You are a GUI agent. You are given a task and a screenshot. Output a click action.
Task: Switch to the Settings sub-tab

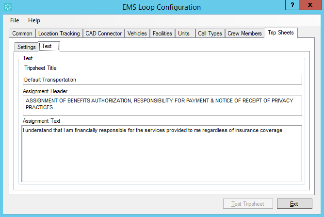click(27, 47)
